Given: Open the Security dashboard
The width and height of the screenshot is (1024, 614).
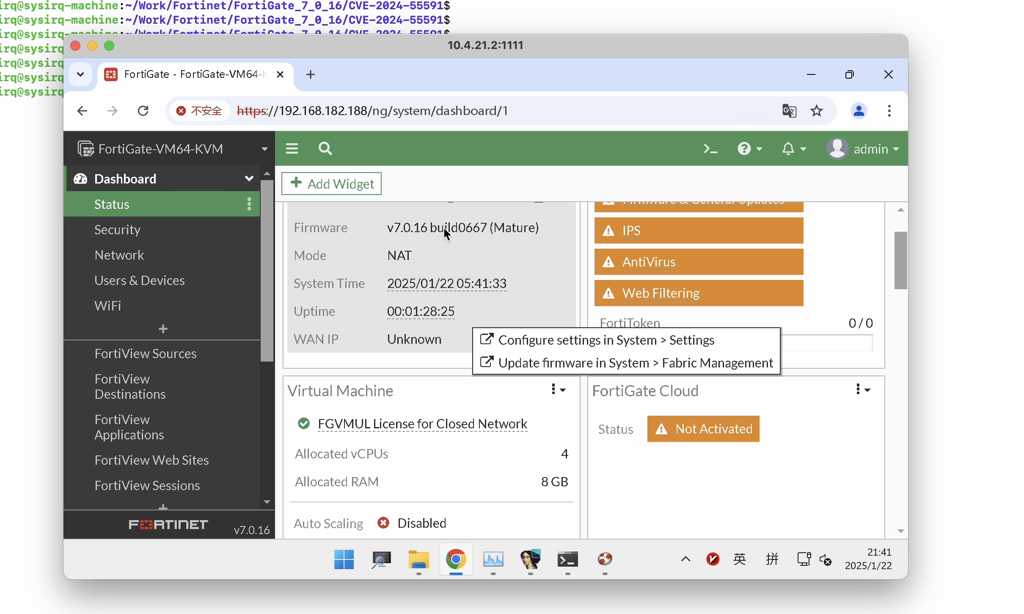Looking at the screenshot, I should coord(117,230).
